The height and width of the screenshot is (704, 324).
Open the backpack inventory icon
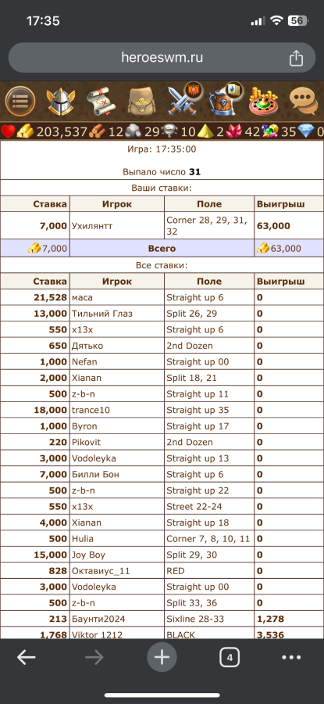pyautogui.click(x=141, y=102)
